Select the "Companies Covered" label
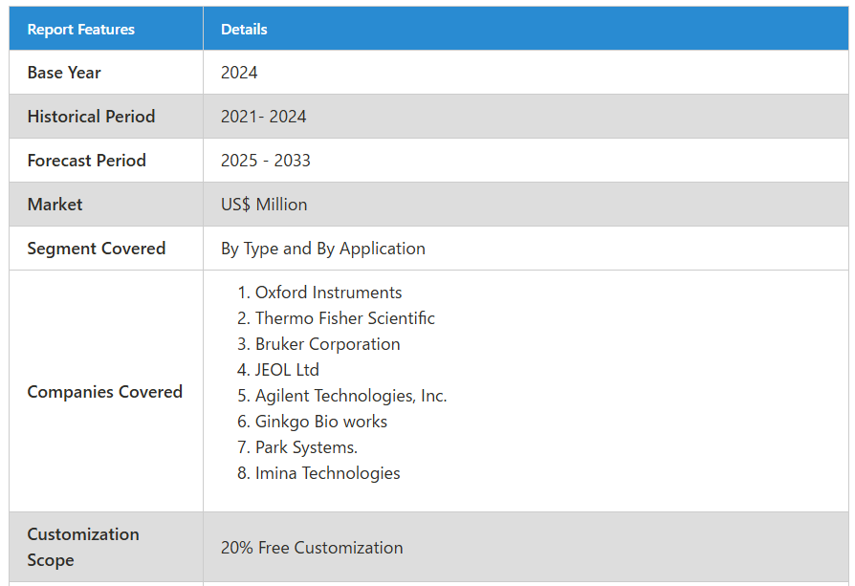 pos(104,392)
